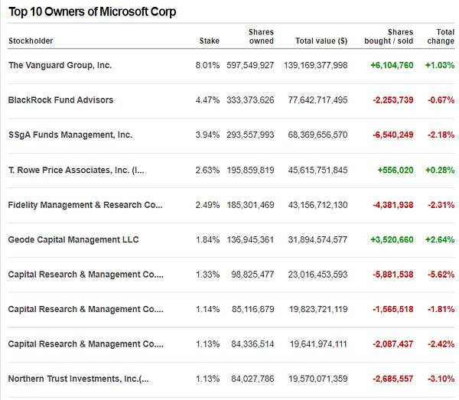Click the -5,881,538 shares sold value
The image size is (459, 400).
coord(393,275)
